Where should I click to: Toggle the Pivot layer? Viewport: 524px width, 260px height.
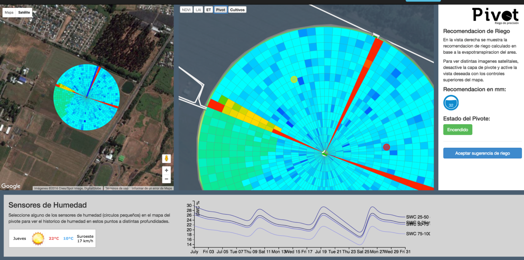[221, 10]
